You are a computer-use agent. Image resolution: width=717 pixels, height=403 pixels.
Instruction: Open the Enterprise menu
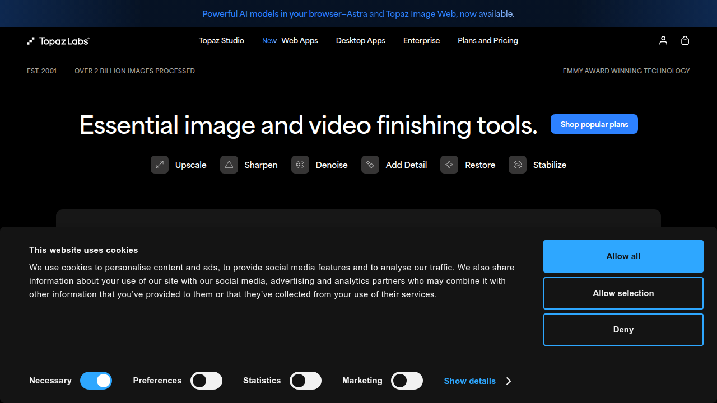[422, 40]
